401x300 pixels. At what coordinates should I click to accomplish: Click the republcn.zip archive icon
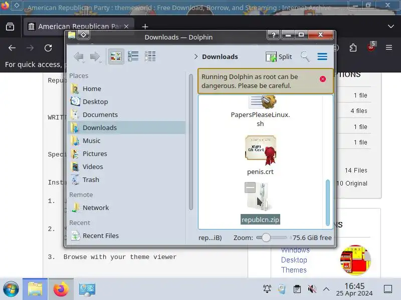(258, 196)
